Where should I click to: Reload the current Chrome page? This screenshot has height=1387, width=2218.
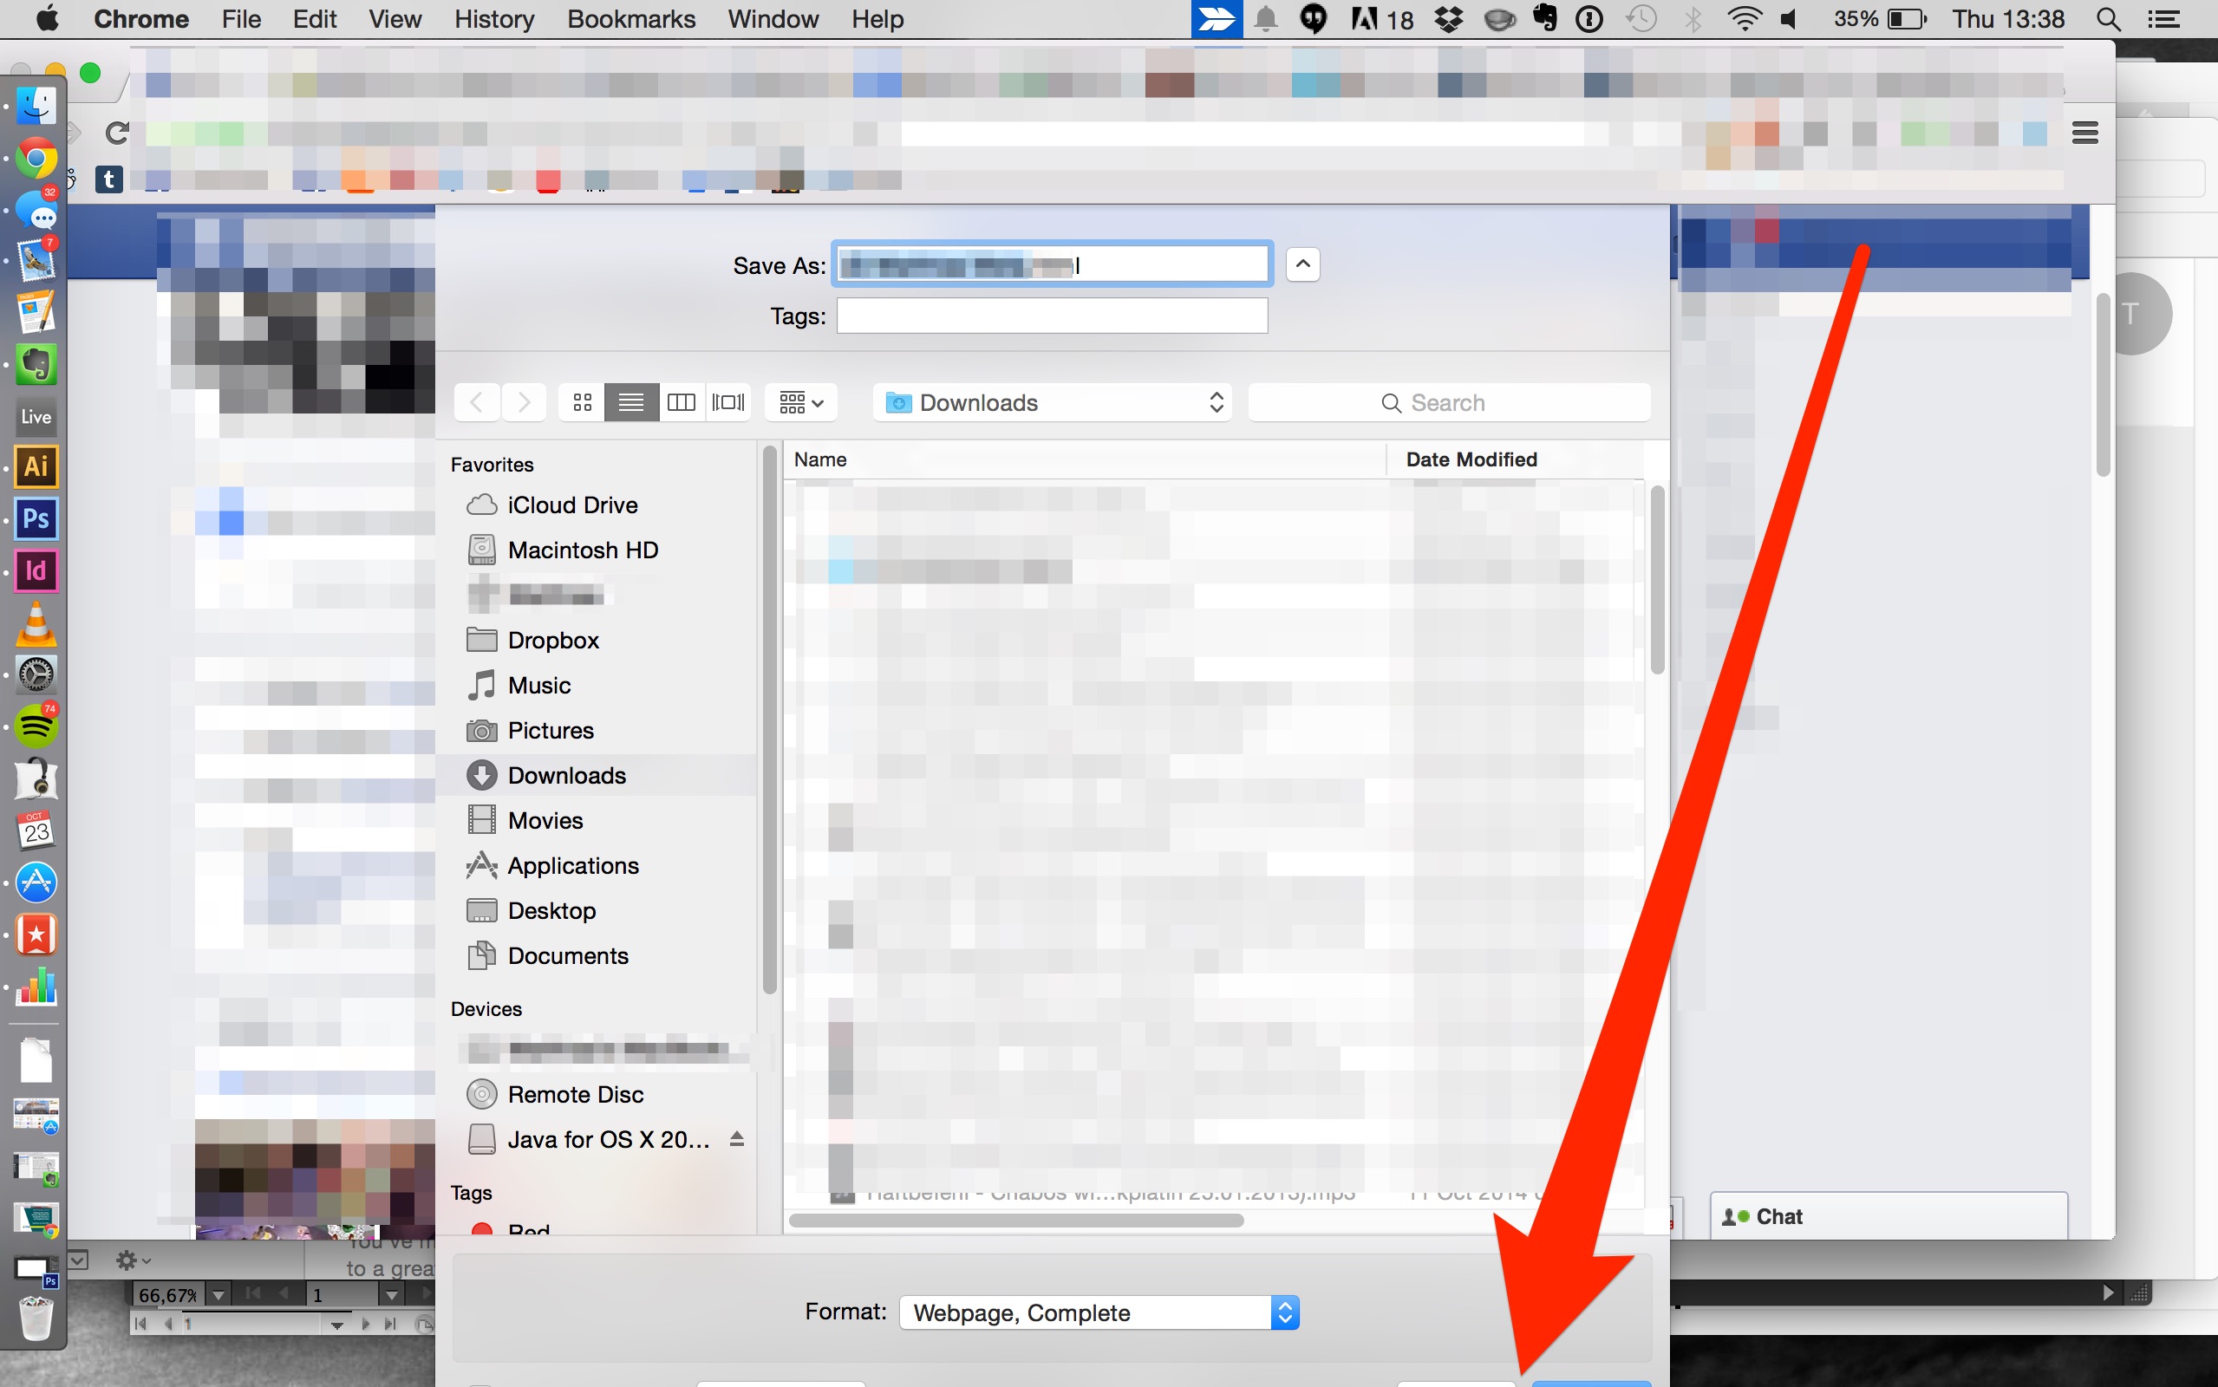(117, 132)
